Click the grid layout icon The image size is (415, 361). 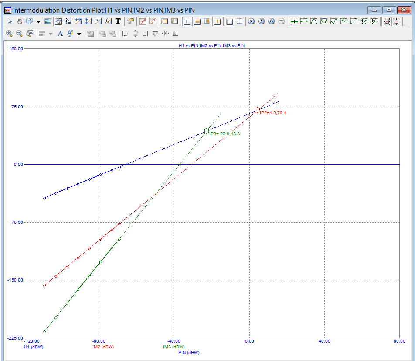[x=42, y=34]
